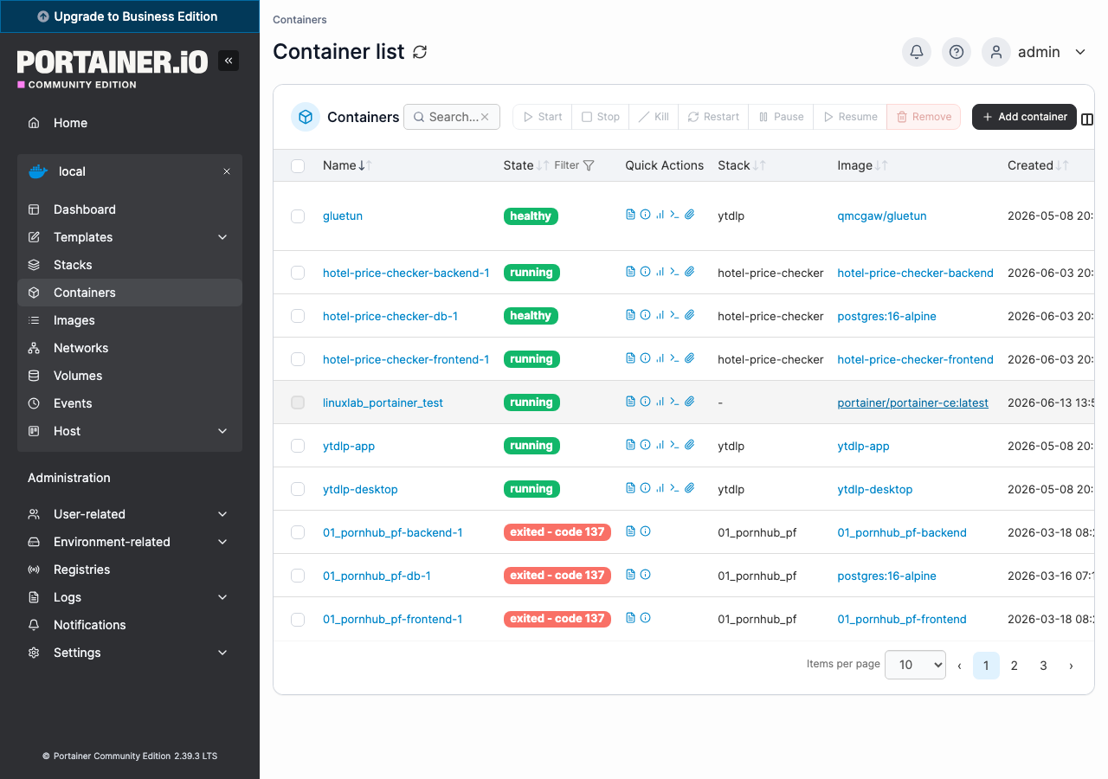
Task: Close the local environment with its X
Action: 227,171
